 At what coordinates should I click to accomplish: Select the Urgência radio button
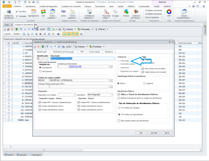(x=144, y=83)
